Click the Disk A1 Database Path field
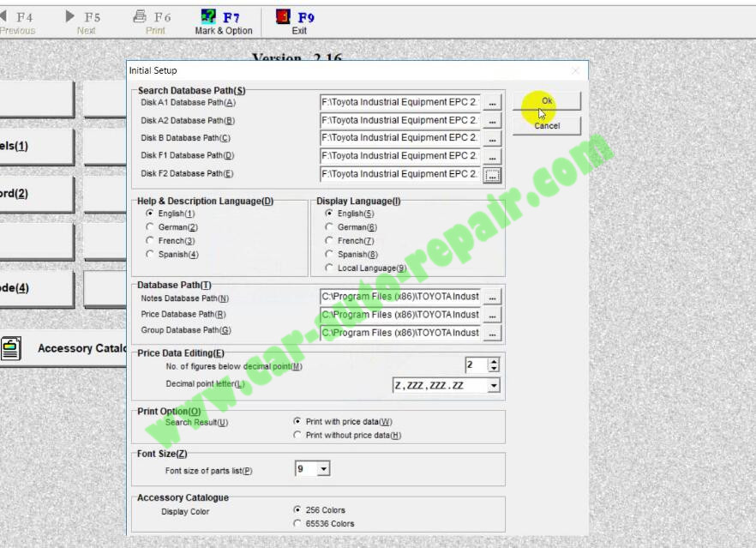The image size is (756, 548). (x=400, y=102)
